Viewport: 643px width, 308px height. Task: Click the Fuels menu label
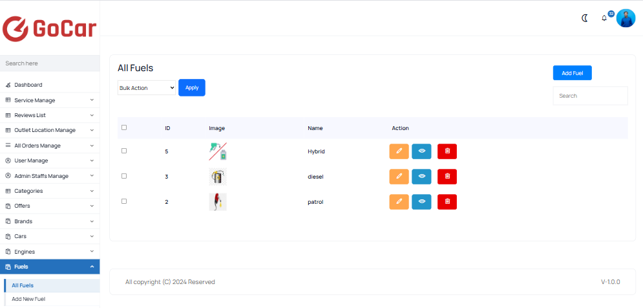tap(21, 267)
